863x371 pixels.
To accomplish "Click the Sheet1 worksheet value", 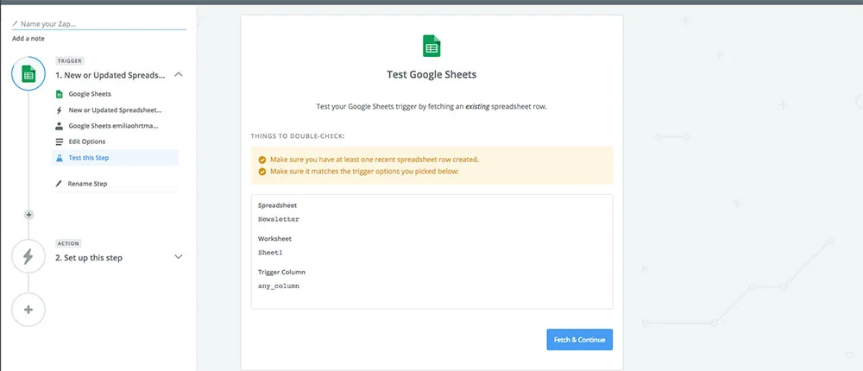I will coord(270,253).
